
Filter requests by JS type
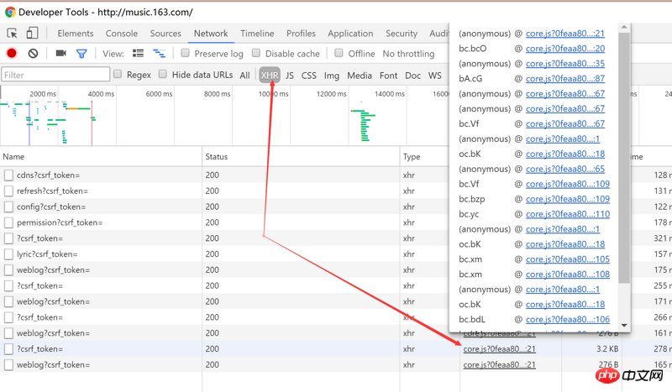tap(290, 76)
